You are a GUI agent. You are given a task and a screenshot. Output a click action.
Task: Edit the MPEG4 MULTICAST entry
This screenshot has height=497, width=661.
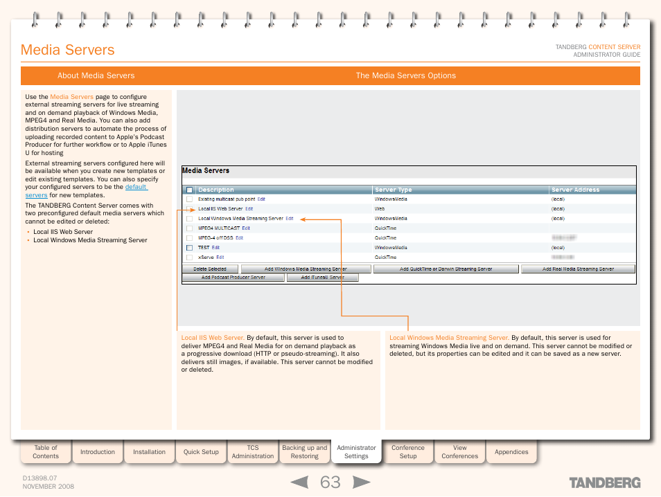click(246, 228)
